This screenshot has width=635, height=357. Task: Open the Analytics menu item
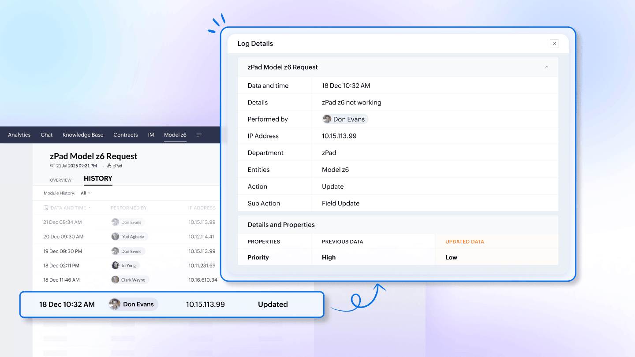pos(19,135)
